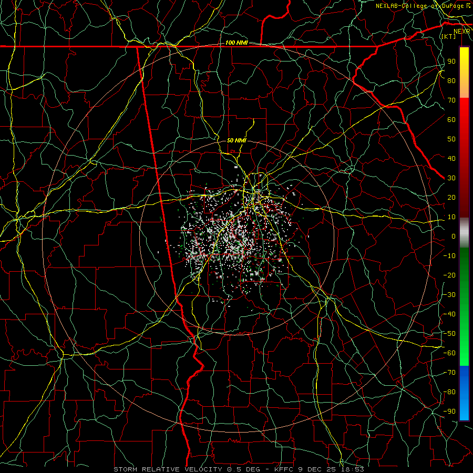Image resolution: width=473 pixels, height=473 pixels.
Task: Click the -40 value on the velocity scale
Action: coord(449,314)
